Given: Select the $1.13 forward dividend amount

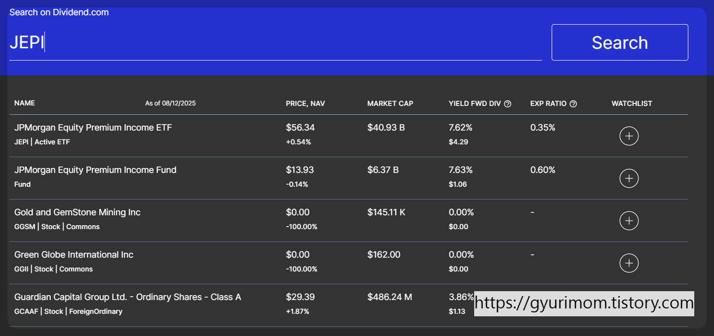Looking at the screenshot, I should pyautogui.click(x=457, y=311).
